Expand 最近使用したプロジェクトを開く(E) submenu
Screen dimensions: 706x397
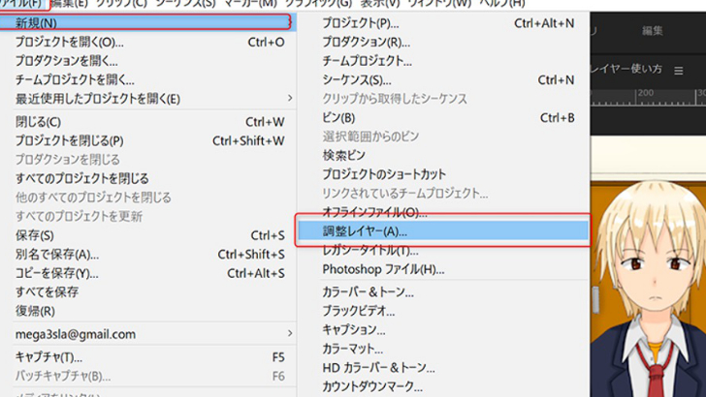coord(97,99)
